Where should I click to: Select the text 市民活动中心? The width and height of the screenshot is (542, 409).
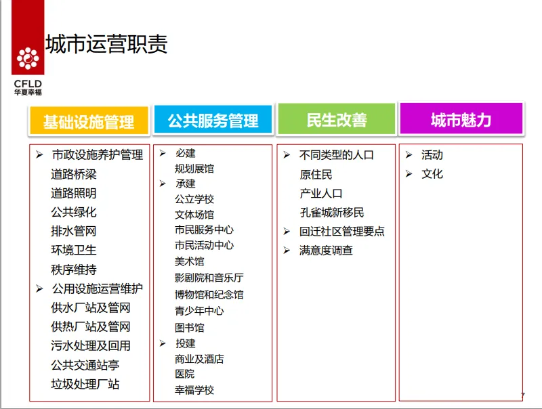coord(205,245)
